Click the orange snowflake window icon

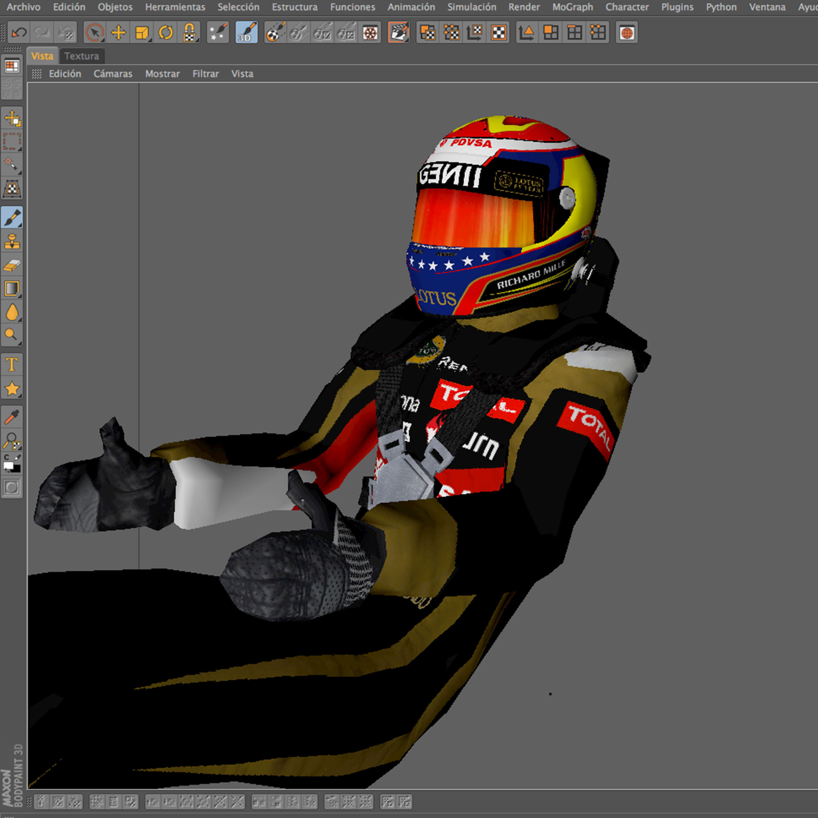pyautogui.click(x=370, y=33)
